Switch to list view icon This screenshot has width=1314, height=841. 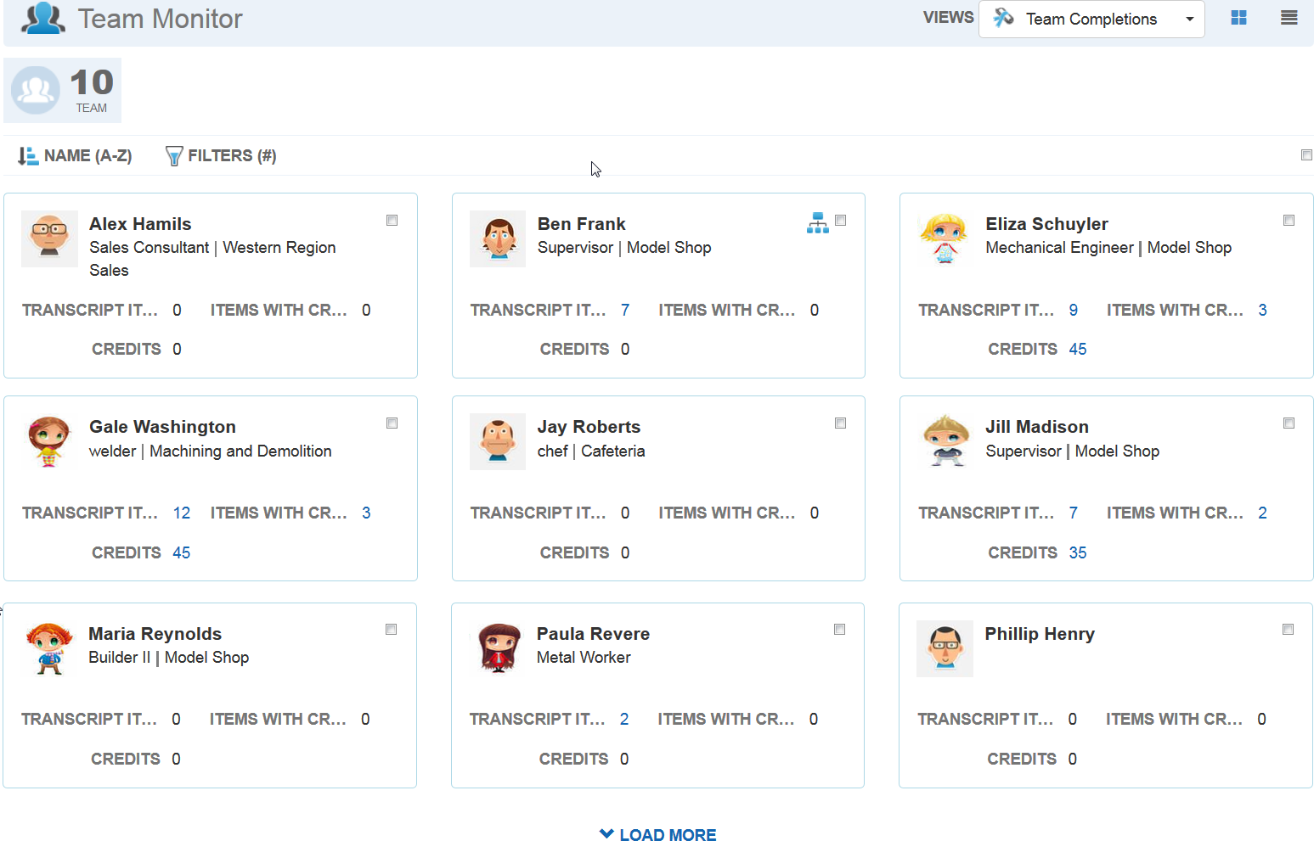[1289, 18]
